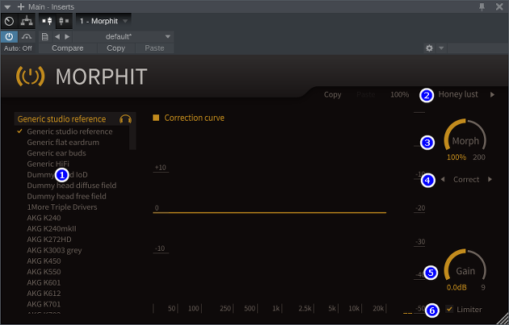The width and height of the screenshot is (509, 325).
Task: Select checked Generic studio reference entry
Action: pos(69,131)
